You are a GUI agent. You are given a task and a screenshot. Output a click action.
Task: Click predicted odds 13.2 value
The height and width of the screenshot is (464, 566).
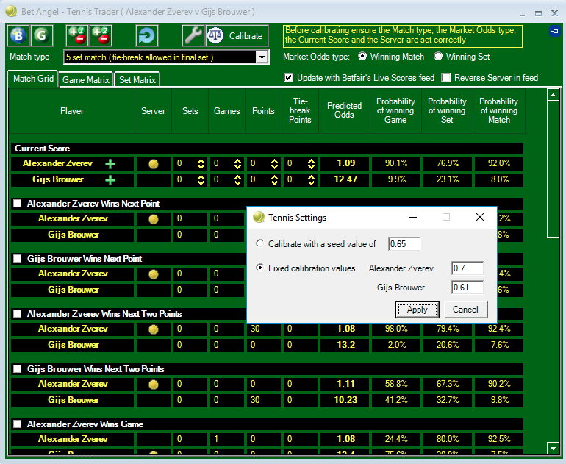345,345
